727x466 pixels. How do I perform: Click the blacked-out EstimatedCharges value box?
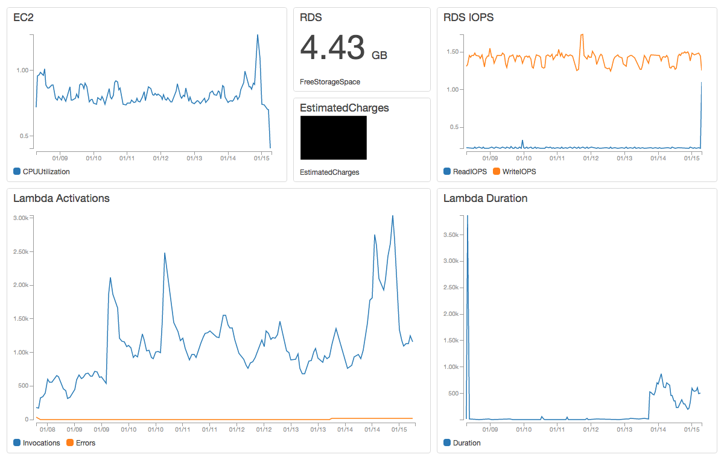(x=333, y=138)
